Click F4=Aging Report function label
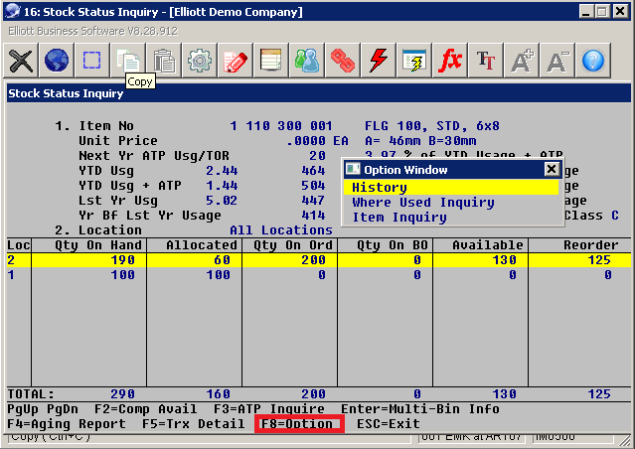Screen dimensions: 635x449 click(67, 424)
